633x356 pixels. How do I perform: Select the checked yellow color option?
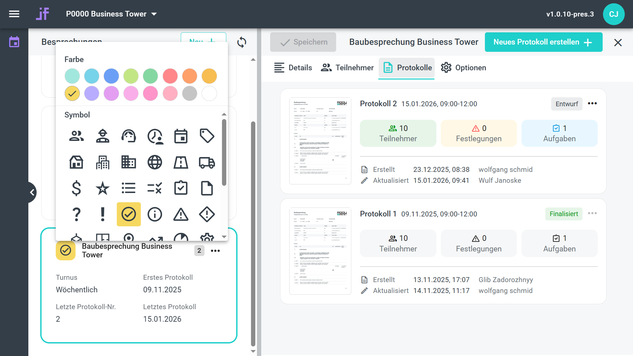pyautogui.click(x=72, y=93)
